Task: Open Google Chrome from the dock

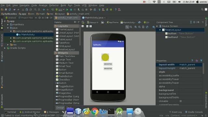Action: [95, 111]
